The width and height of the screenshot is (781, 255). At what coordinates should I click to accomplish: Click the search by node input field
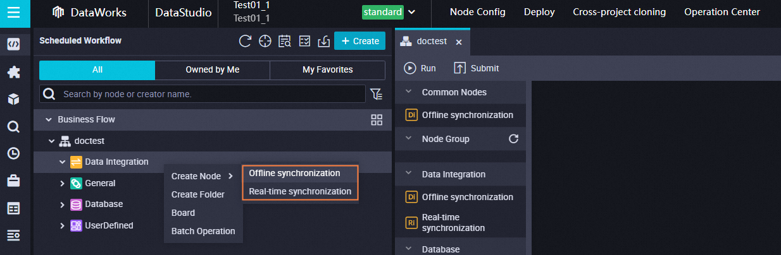pos(209,94)
